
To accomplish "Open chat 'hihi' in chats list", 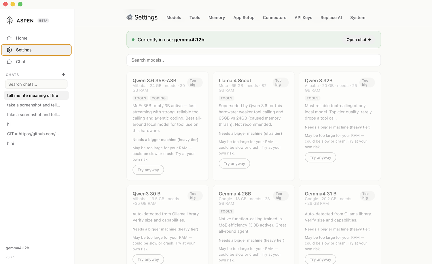I will pos(36,143).
